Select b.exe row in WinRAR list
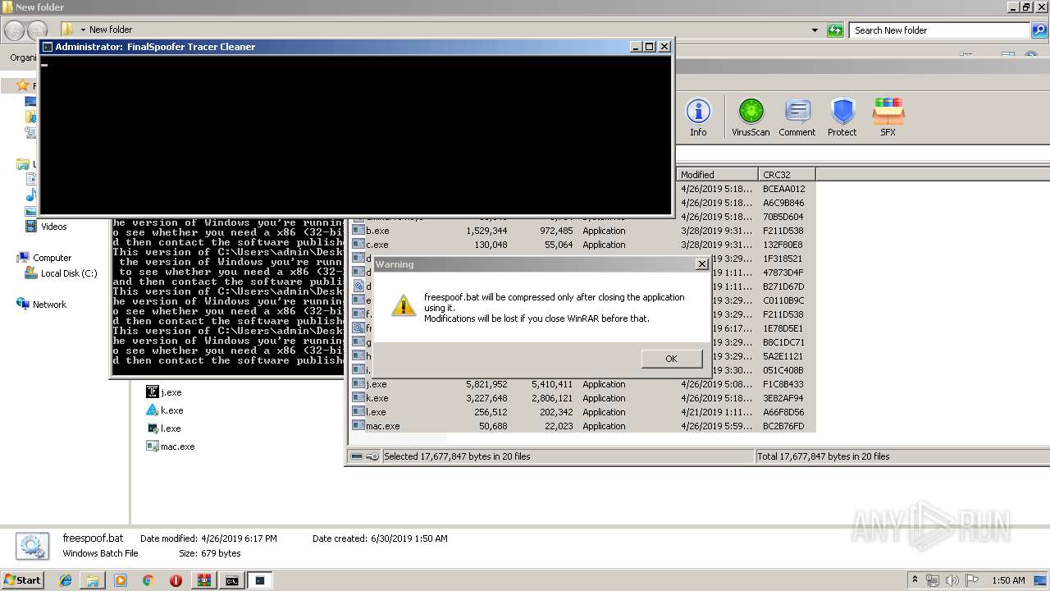 tap(583, 231)
